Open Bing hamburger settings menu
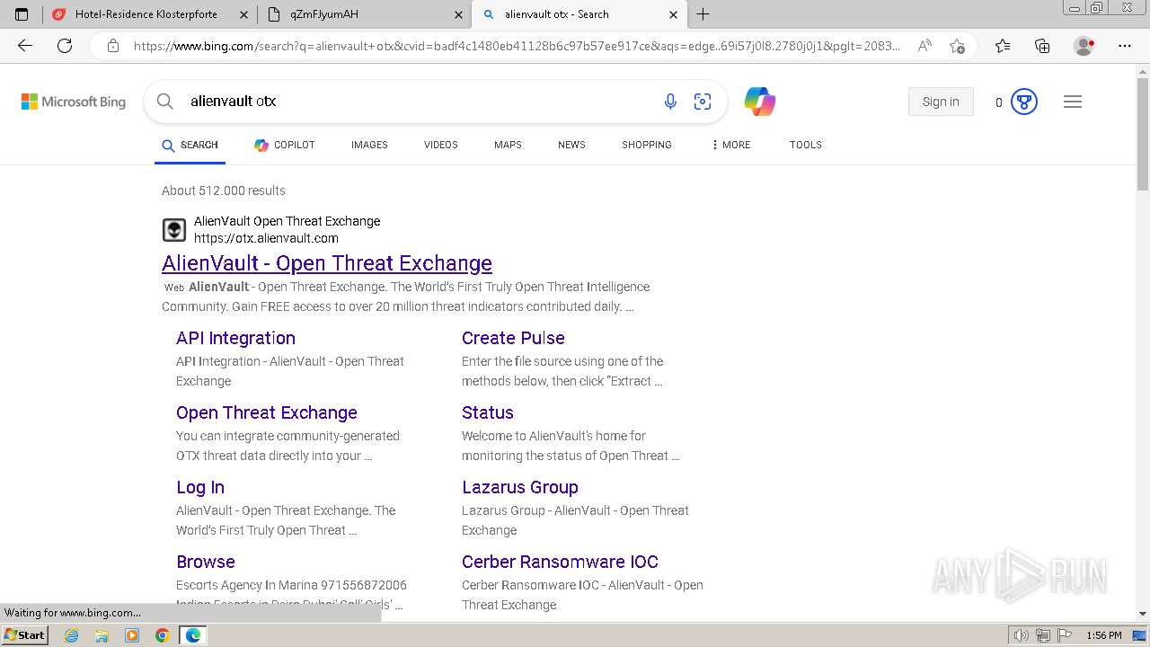This screenshot has width=1150, height=647. (1073, 102)
